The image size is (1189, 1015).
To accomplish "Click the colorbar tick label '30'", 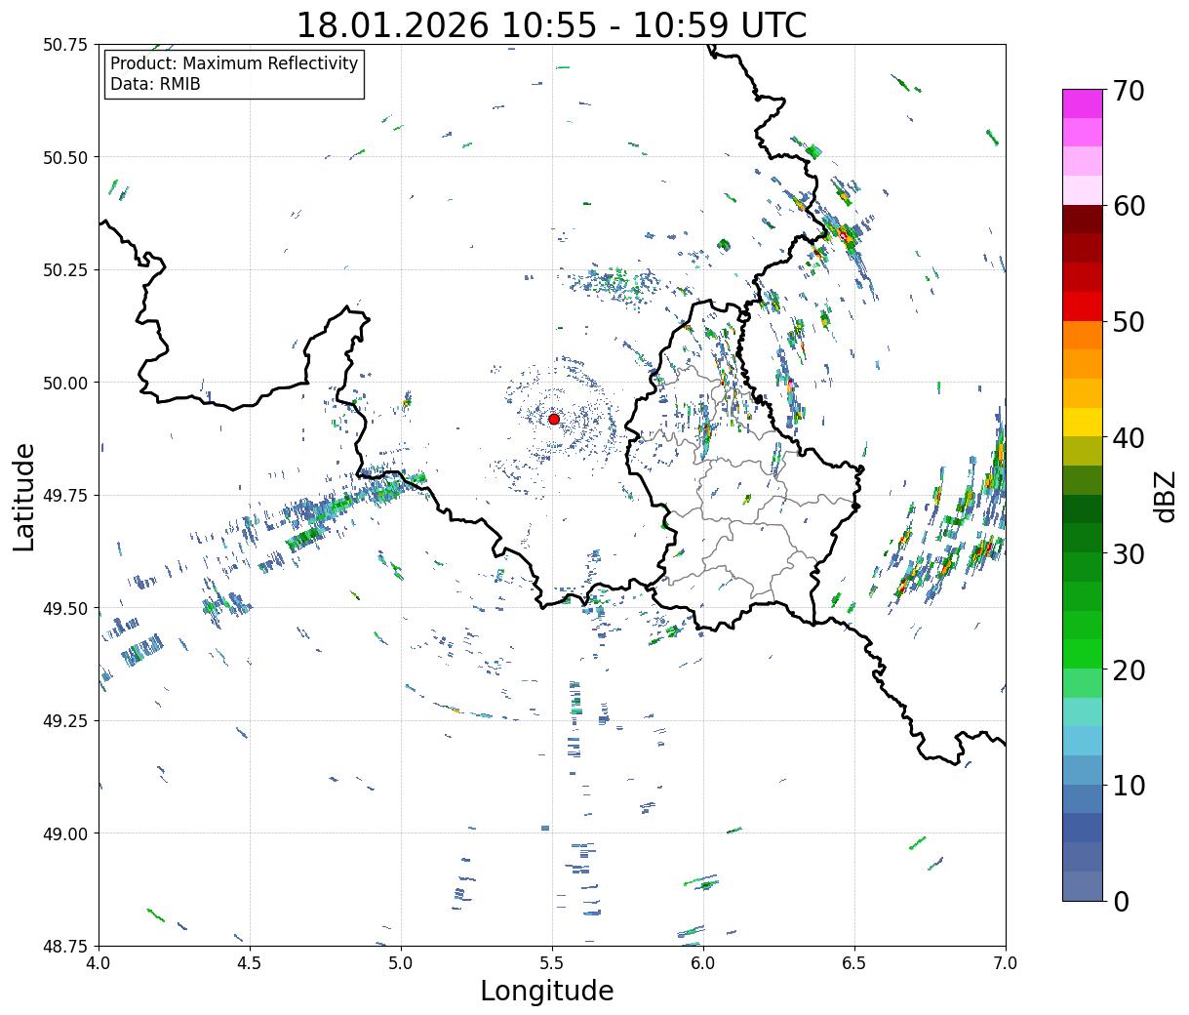I will coord(1128,554).
